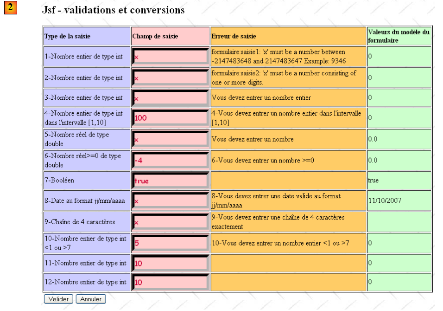Click the 'Jsf - validations et conversions' heading
This screenshot has height=311, width=443.
[114, 10]
